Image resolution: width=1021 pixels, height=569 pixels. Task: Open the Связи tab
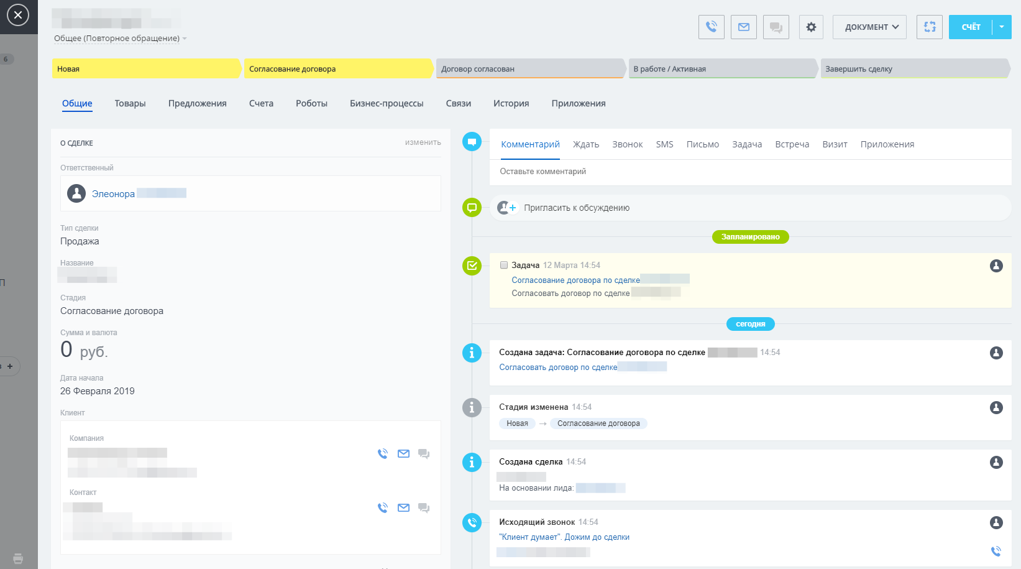coord(459,103)
